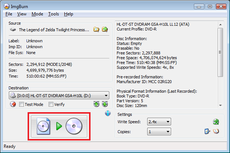Open the destination drive dropdown
Image resolution: width=230 pixels, height=153 pixels.
pos(59,96)
